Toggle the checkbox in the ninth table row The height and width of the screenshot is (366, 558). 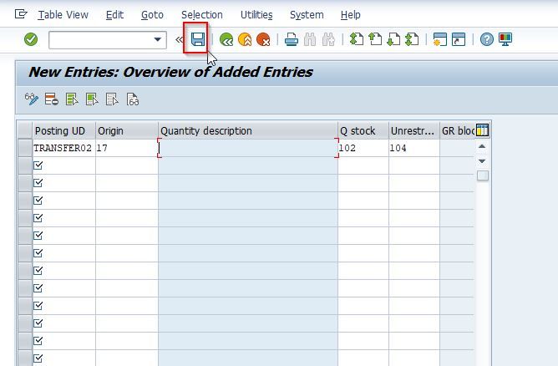click(38, 288)
